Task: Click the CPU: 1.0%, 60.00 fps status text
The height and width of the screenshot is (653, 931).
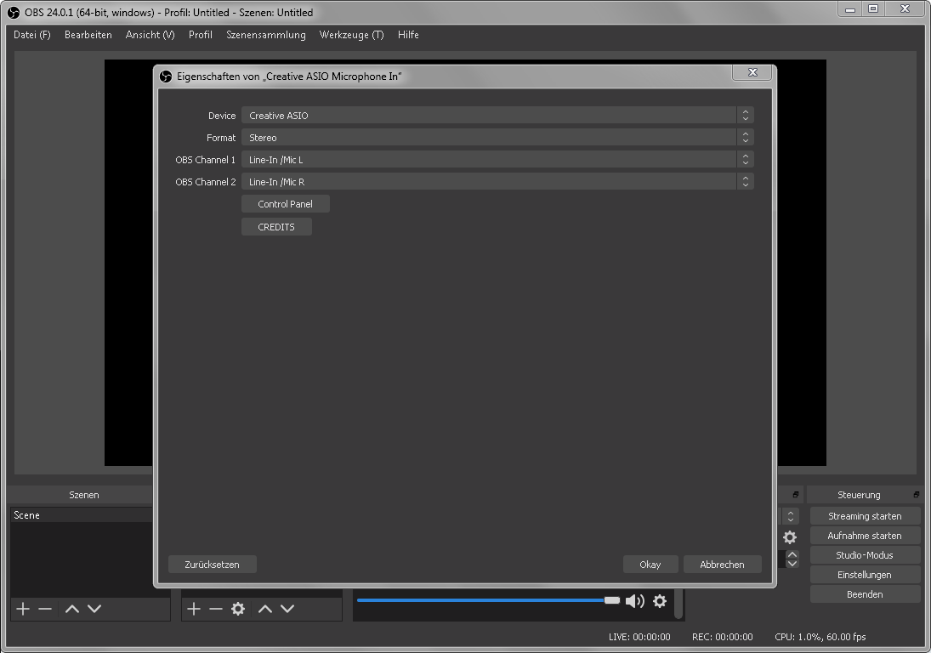Action: tap(820, 637)
